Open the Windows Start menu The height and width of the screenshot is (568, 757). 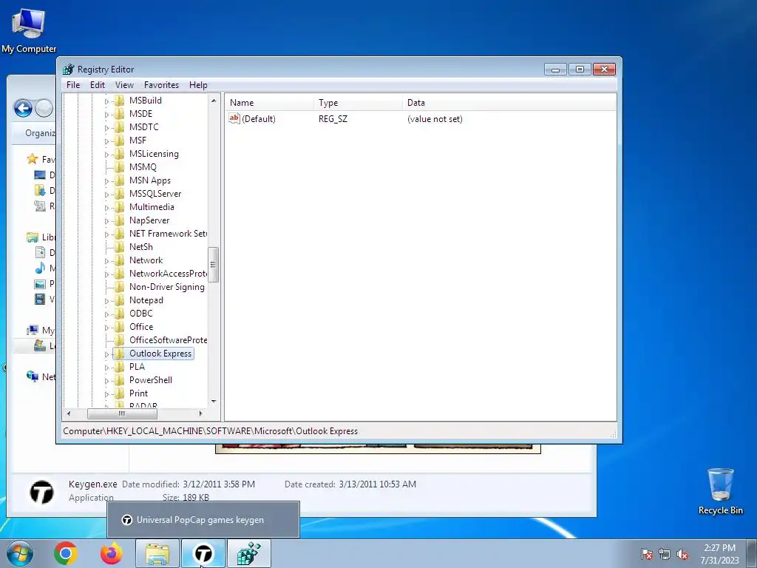[20, 553]
